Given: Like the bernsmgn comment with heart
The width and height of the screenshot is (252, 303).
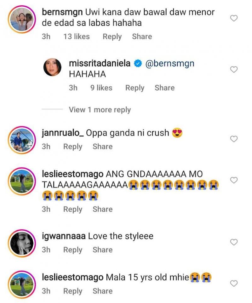Looking at the screenshot, I should point(234,19).
